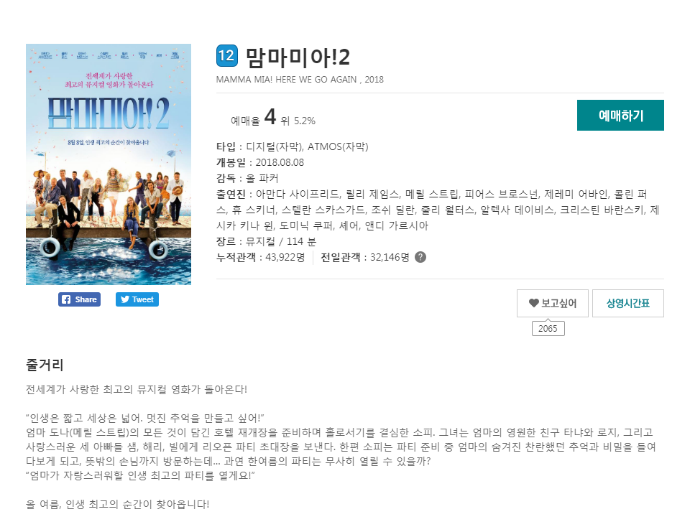Screen dimensions: 690x527
Task: Click the 12 age rating badge
Action: coord(227,56)
